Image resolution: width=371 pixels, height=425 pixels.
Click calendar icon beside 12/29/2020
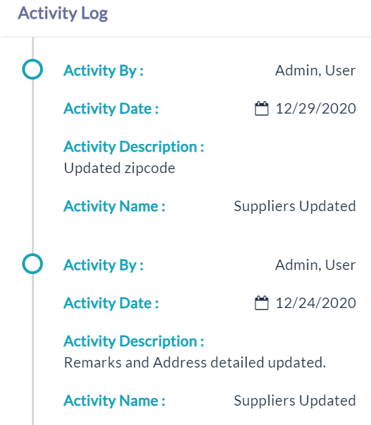[262, 109]
